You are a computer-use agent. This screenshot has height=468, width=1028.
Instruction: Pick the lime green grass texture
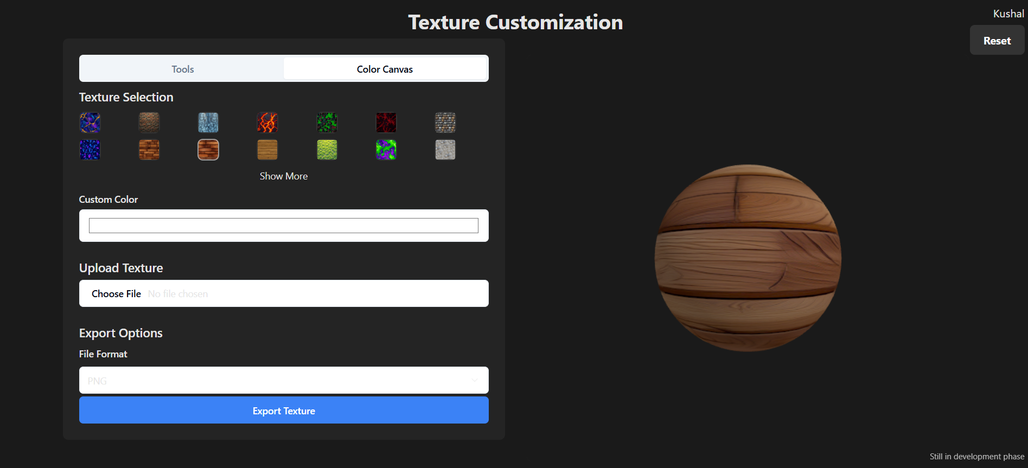(x=327, y=150)
